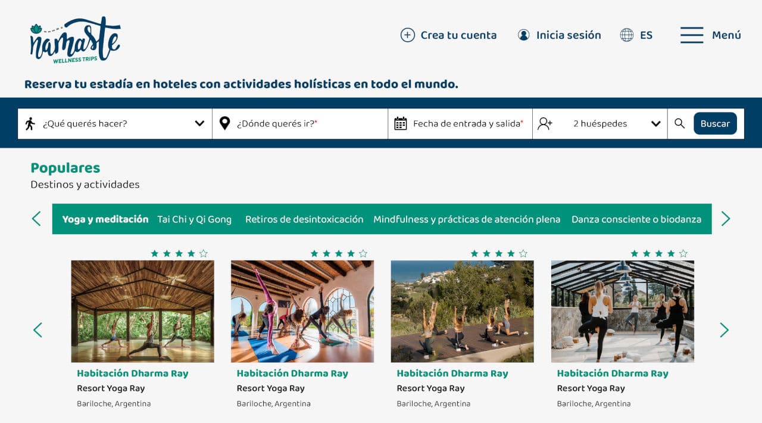Click the right chevron on the category bar
This screenshot has height=423, width=762.
[726, 219]
